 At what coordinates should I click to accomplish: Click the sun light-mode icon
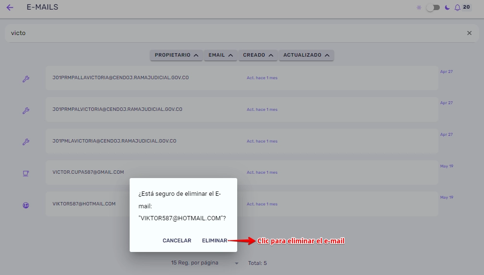pyautogui.click(x=419, y=7)
